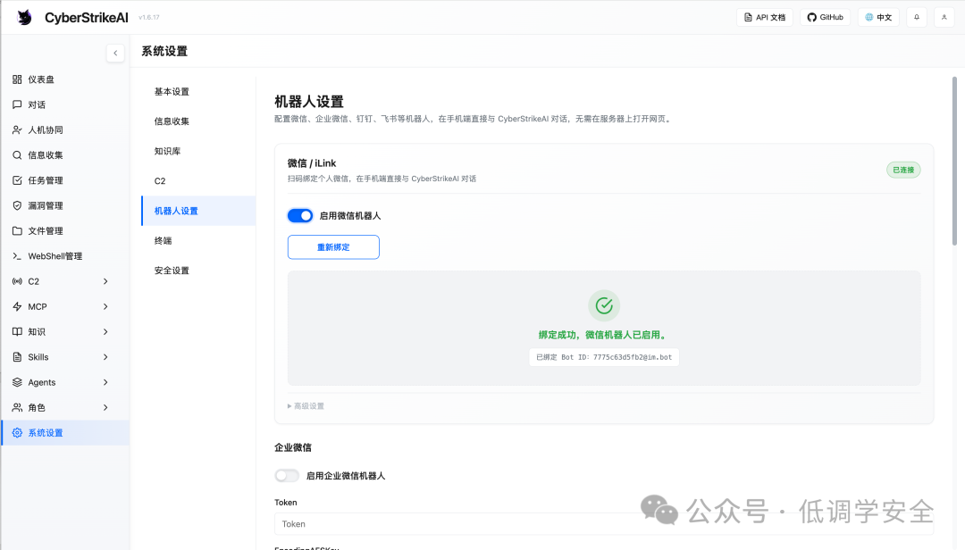Expand the 知识 sidebar submenu chevron

[x=105, y=331]
